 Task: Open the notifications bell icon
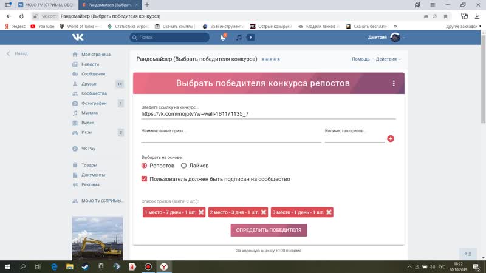pyautogui.click(x=223, y=37)
